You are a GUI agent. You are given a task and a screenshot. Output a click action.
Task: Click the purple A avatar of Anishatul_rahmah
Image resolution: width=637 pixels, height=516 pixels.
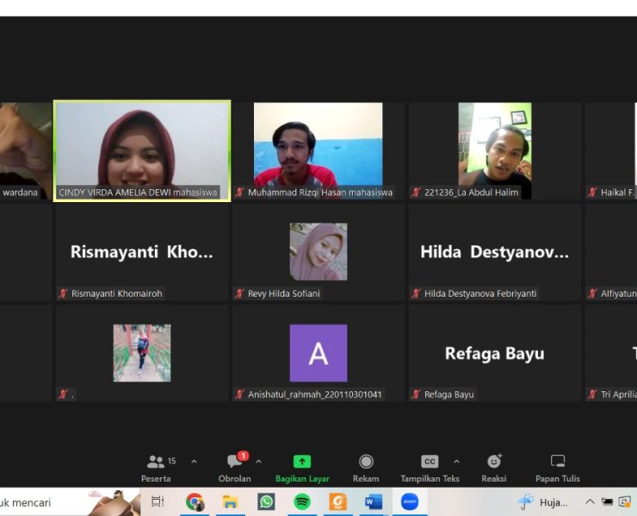click(x=318, y=353)
